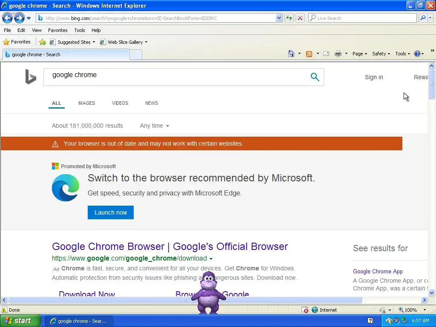
Task: Go forward with the Forward arrow button
Action: [x=20, y=18]
